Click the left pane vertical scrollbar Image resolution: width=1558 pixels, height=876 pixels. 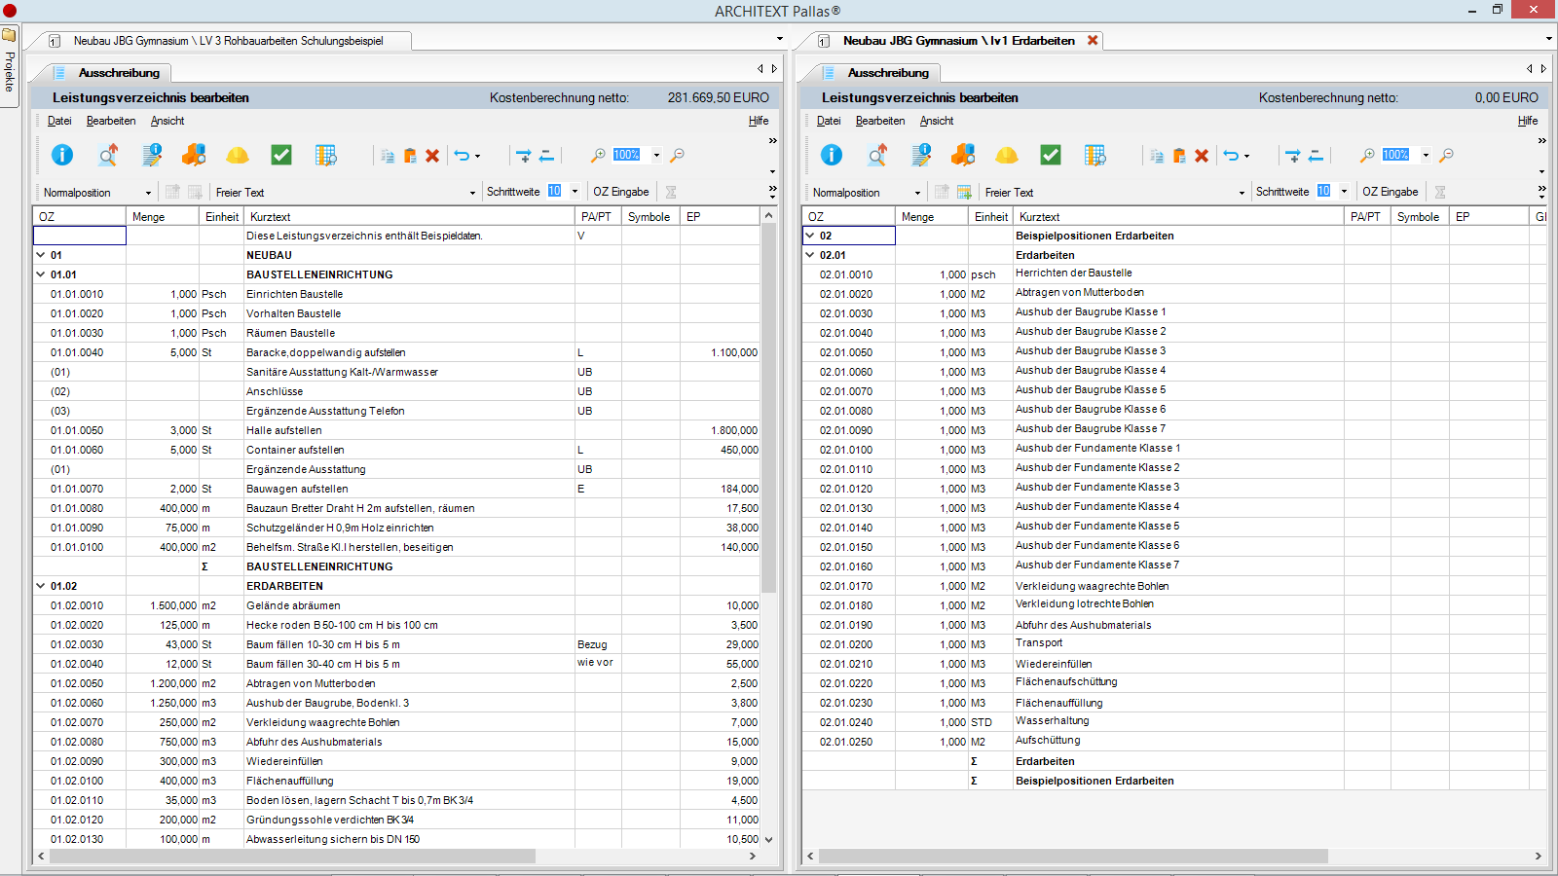coord(768,409)
